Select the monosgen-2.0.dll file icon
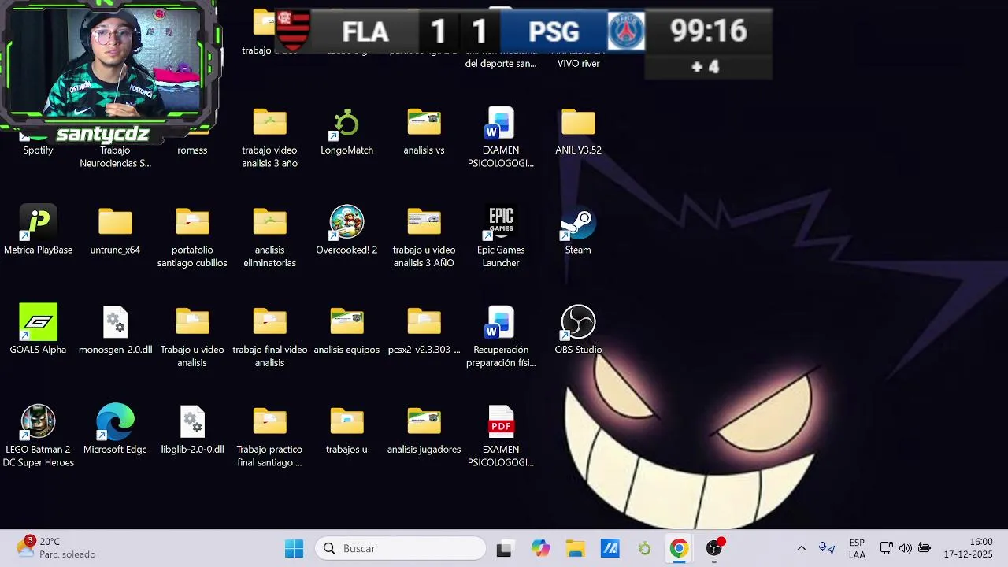The image size is (1008, 567). 115,331
